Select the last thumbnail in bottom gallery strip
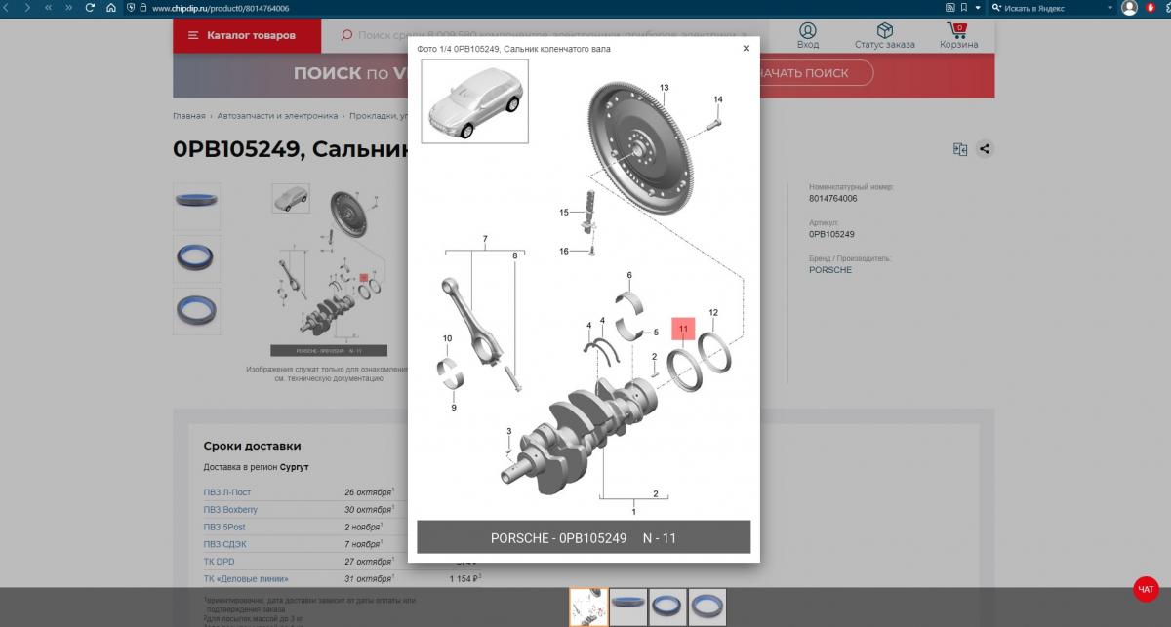 coord(707,607)
